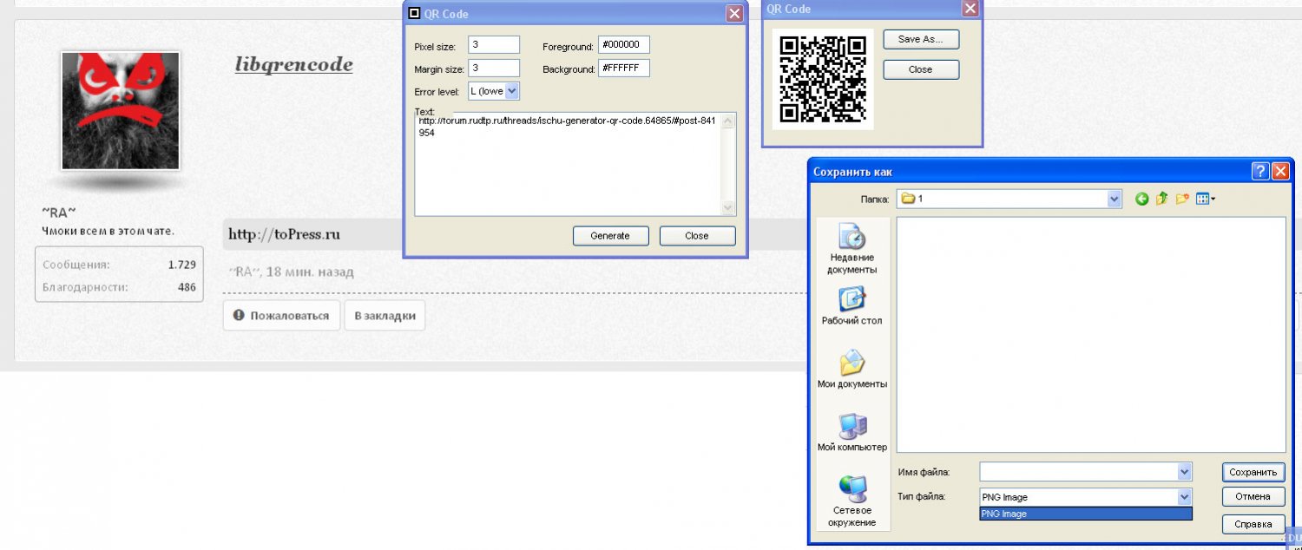Click Save As... in QR preview window
This screenshot has height=550, width=1302.
[921, 39]
